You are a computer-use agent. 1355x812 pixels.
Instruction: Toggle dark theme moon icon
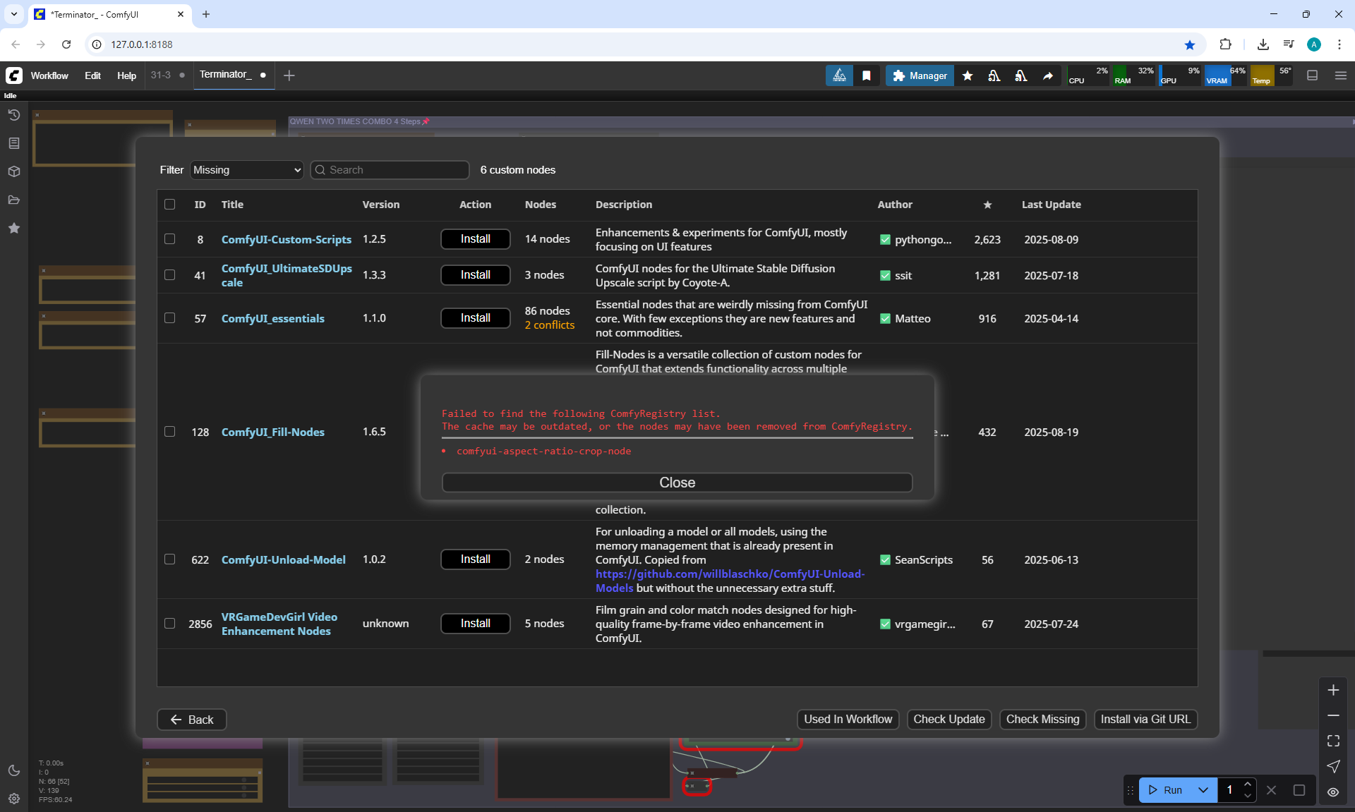coord(13,770)
